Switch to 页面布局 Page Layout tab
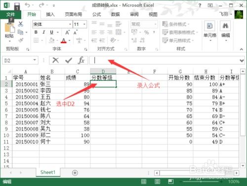247x186 pixels. click(73, 14)
